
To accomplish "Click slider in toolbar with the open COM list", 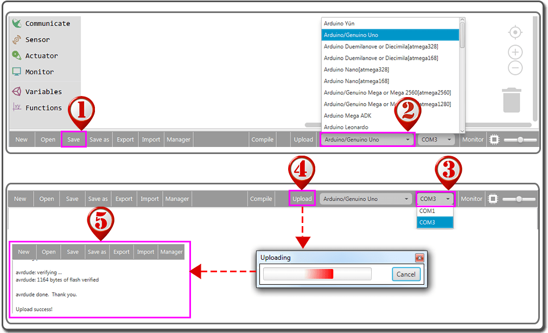I will [519, 199].
